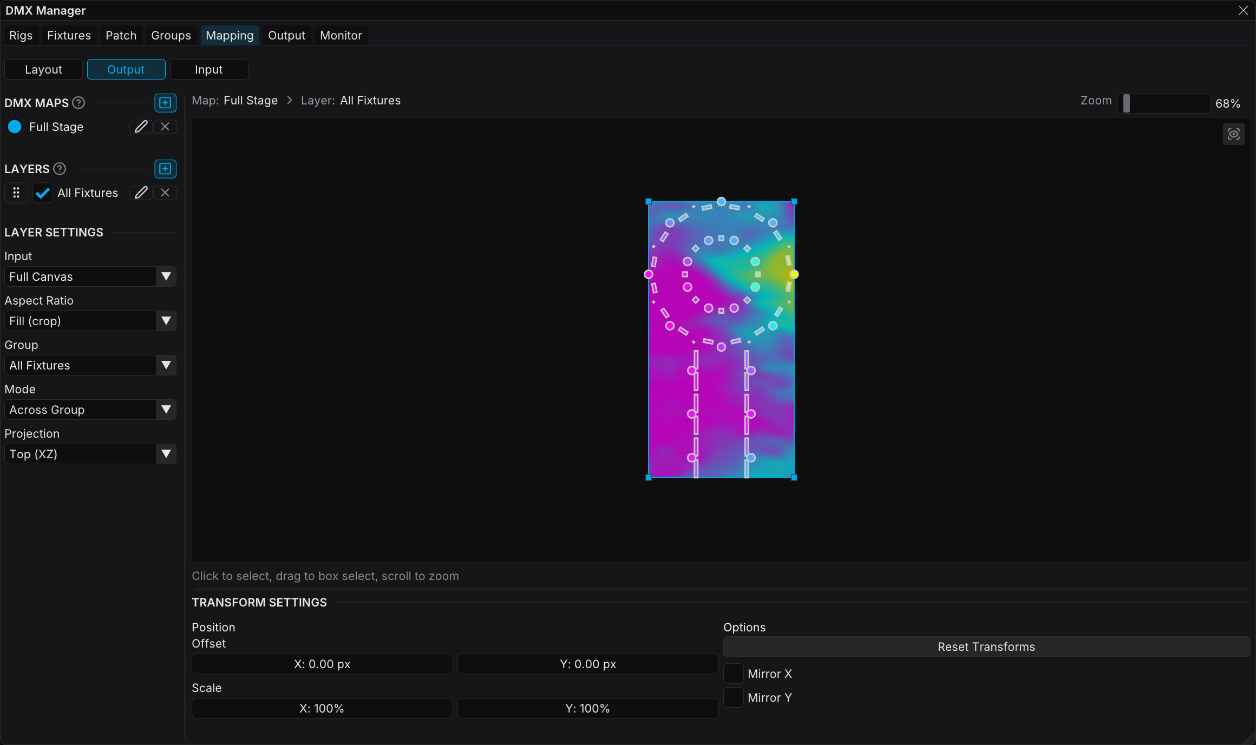Click the Scale X 100% field

point(322,708)
